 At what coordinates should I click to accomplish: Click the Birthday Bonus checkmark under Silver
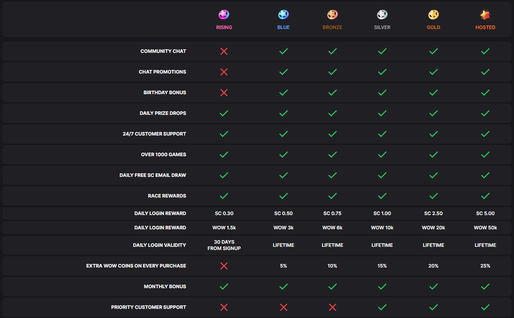click(x=382, y=93)
